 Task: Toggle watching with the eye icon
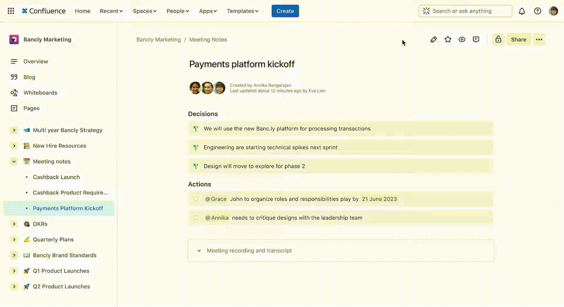coord(462,40)
